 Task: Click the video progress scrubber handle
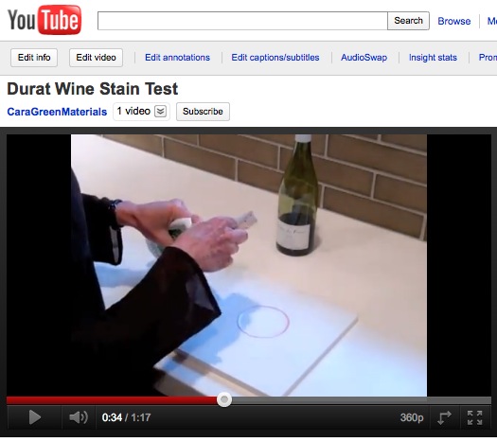pos(224,399)
